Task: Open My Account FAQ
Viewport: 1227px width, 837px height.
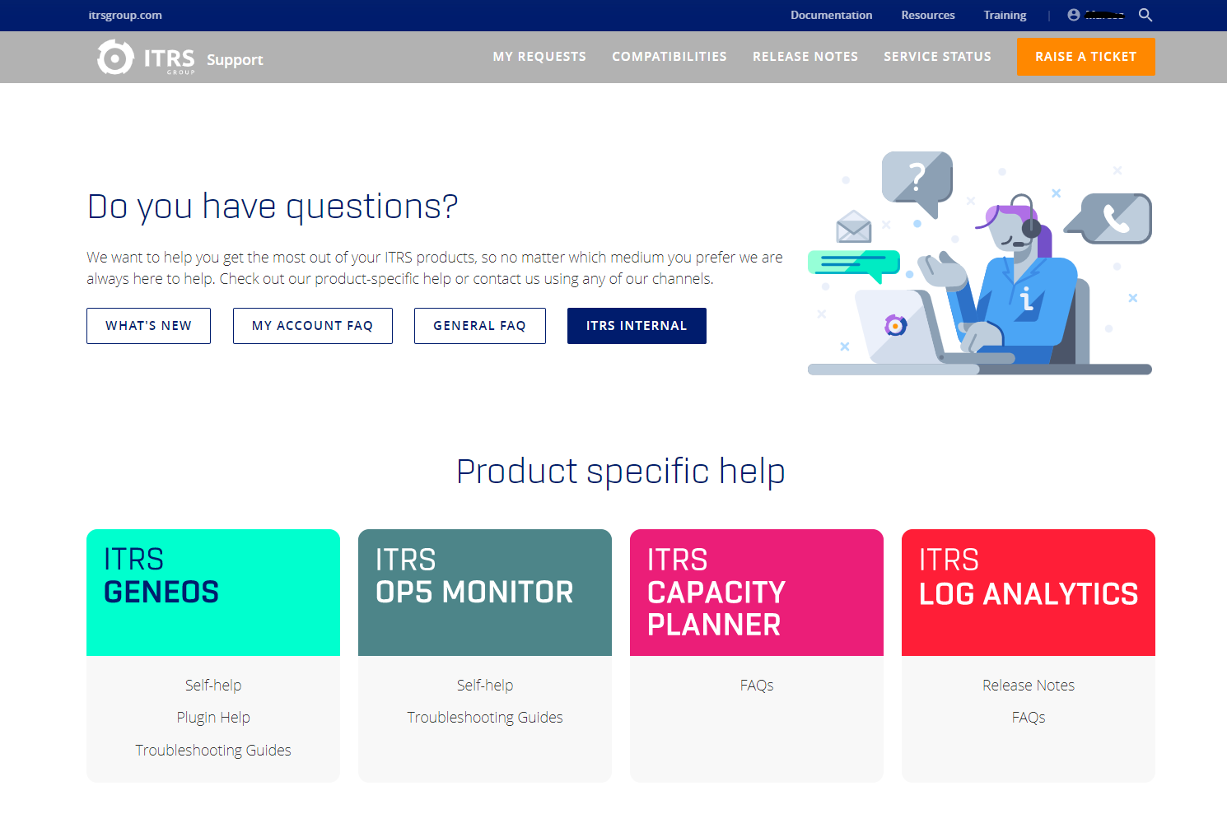Action: [x=313, y=326]
